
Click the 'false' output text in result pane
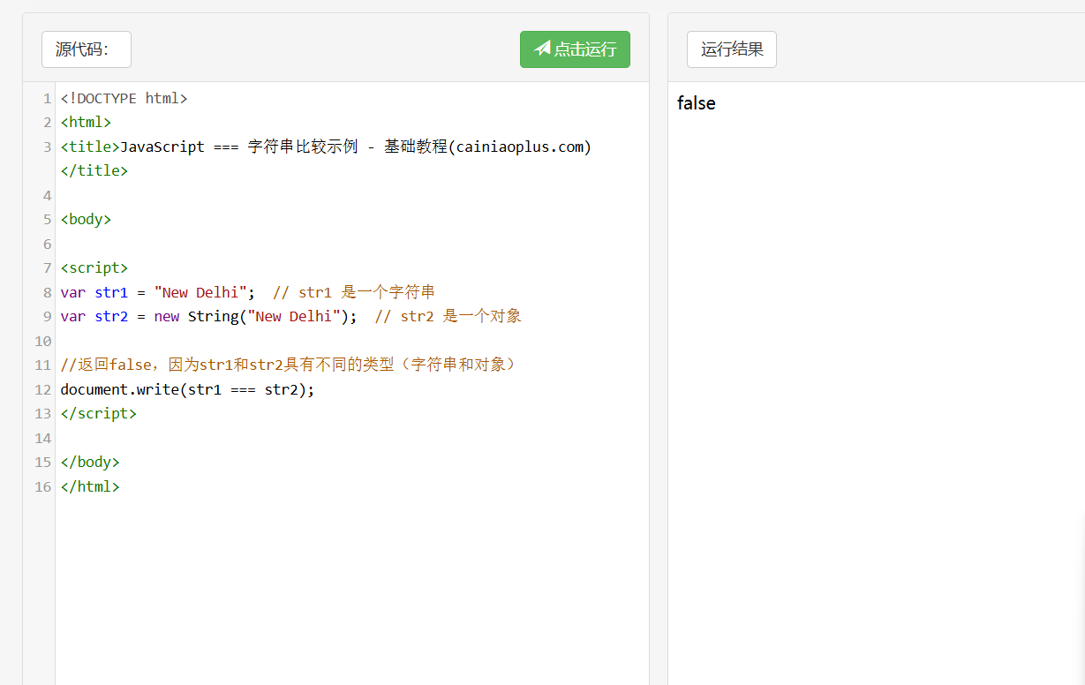click(x=696, y=103)
